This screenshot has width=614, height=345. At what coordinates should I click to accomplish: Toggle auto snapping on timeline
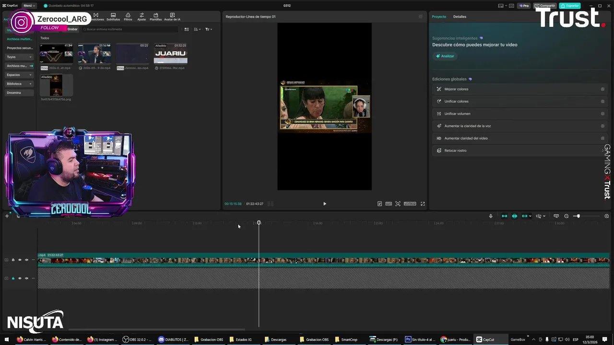pyautogui.click(x=515, y=216)
